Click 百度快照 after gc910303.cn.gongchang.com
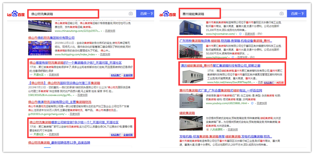Viewport: 314px width, 155px height. pyautogui.click(x=75, y=114)
